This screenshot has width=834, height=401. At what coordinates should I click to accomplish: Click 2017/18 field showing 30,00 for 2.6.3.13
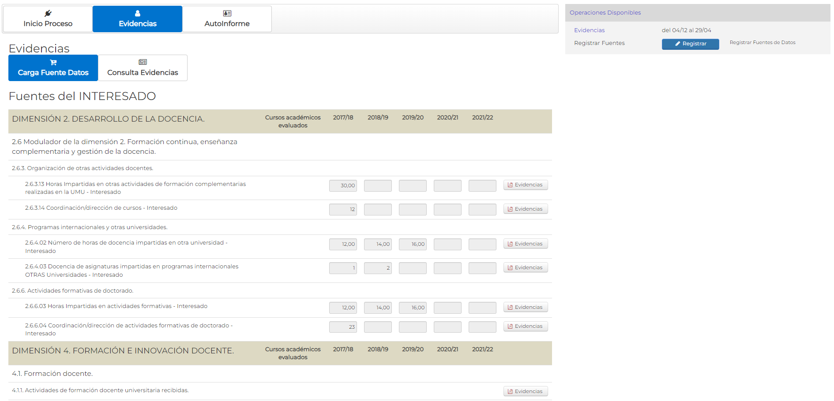click(x=343, y=186)
